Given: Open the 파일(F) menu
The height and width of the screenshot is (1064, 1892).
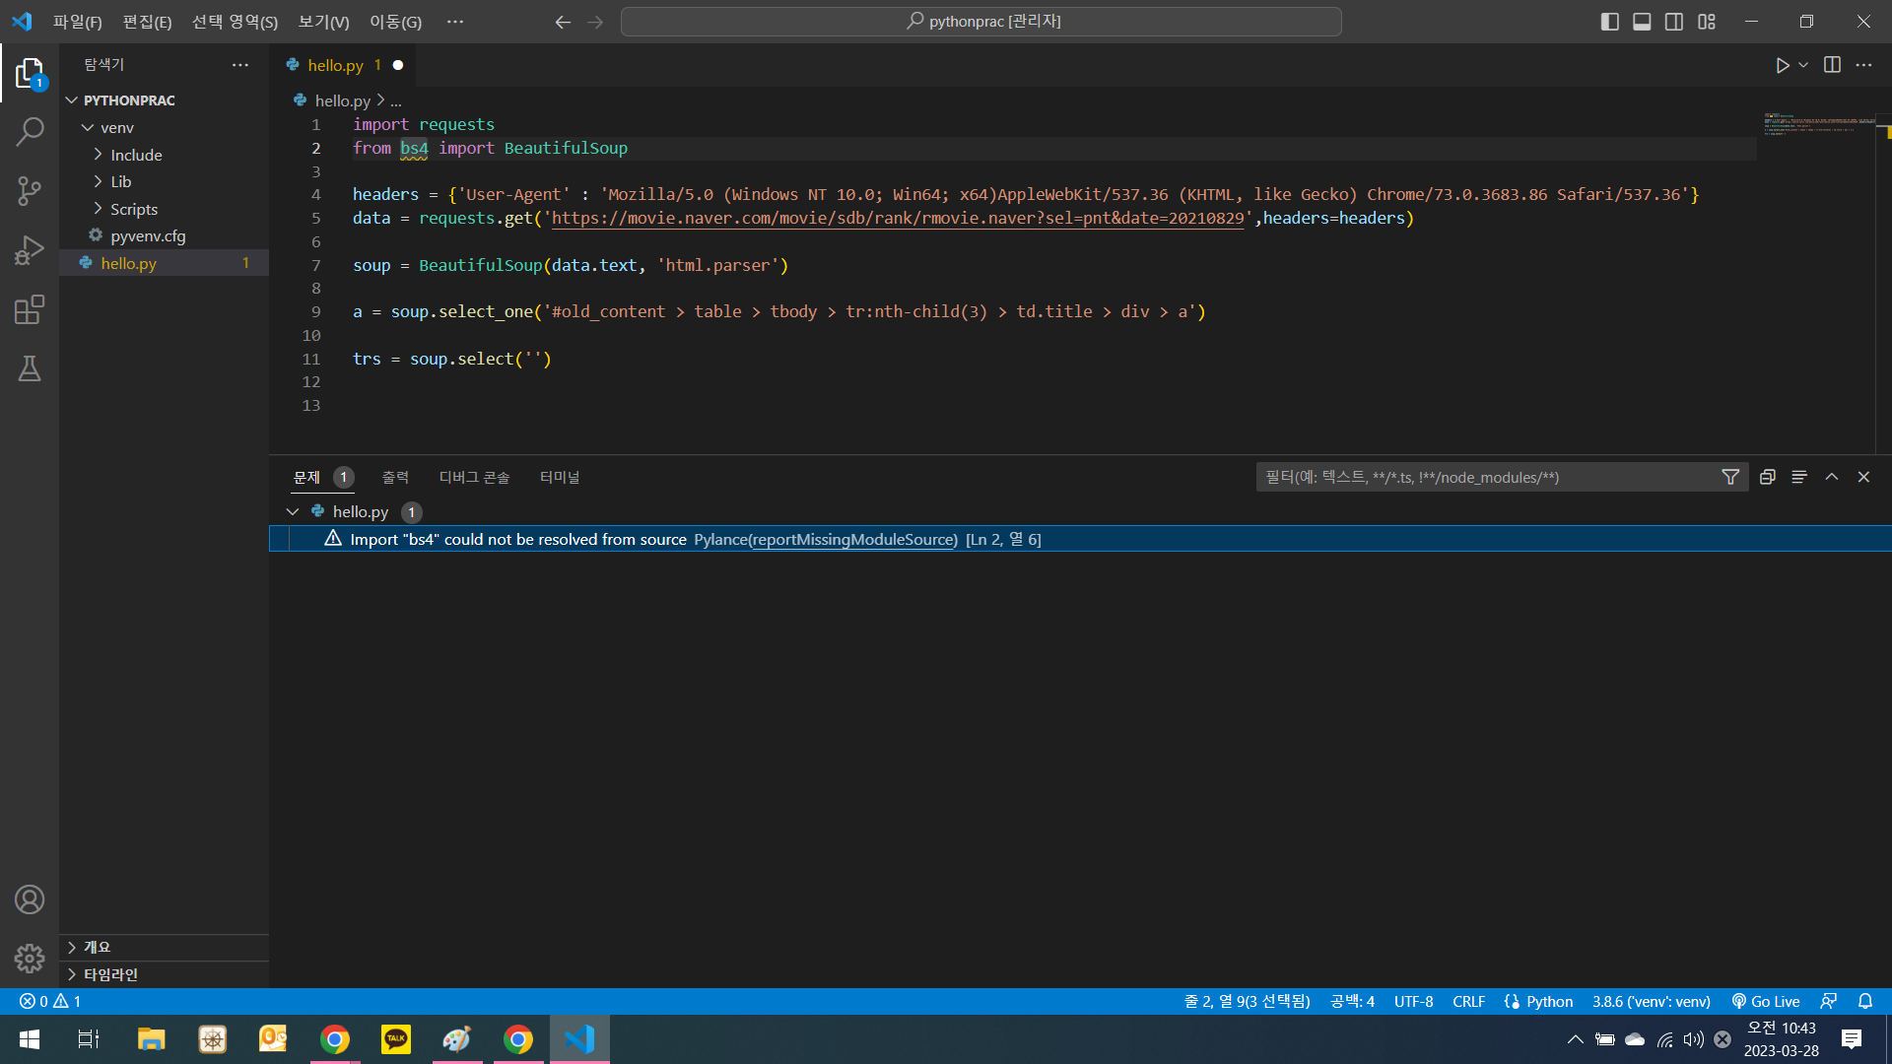Looking at the screenshot, I should click(x=77, y=22).
